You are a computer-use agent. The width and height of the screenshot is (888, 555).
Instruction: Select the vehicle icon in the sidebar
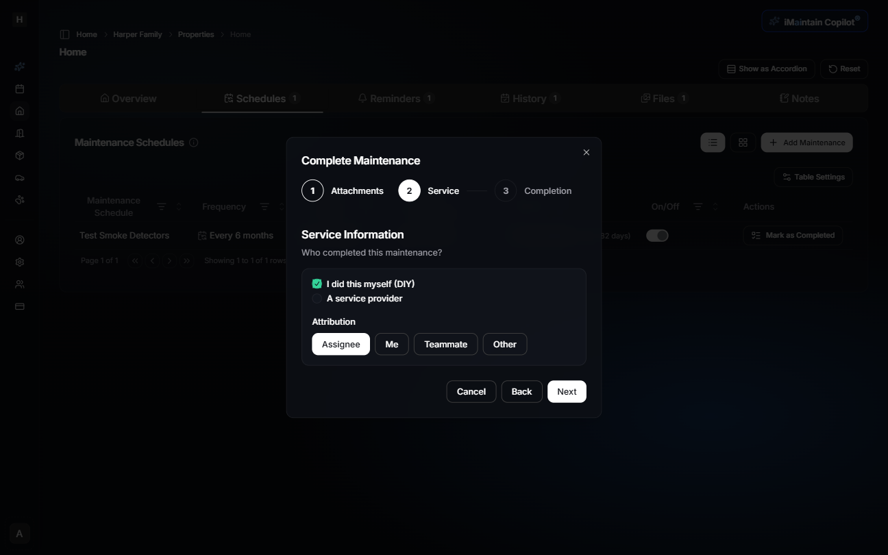pyautogui.click(x=19, y=177)
